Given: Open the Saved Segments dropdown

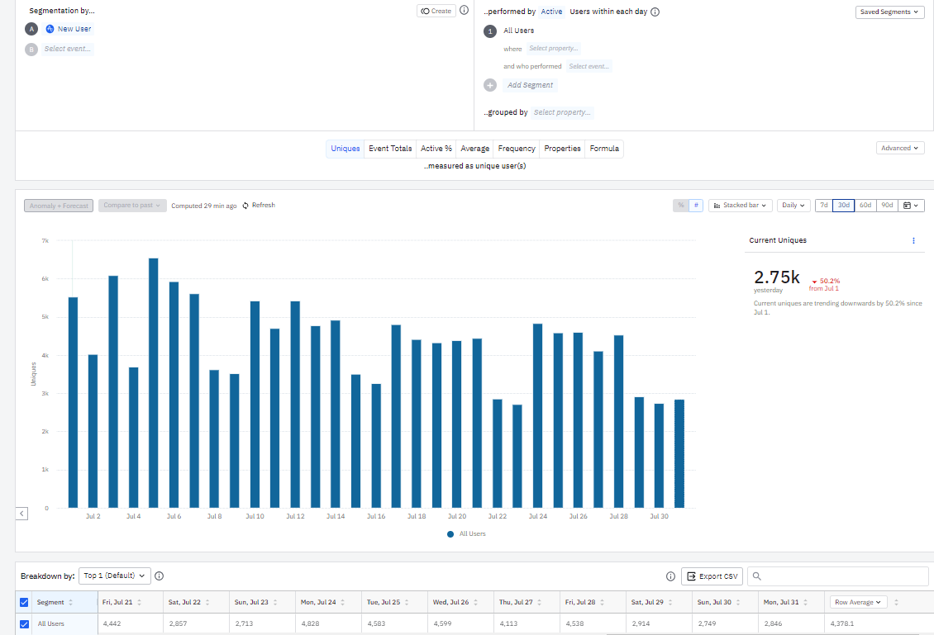Looking at the screenshot, I should [889, 12].
